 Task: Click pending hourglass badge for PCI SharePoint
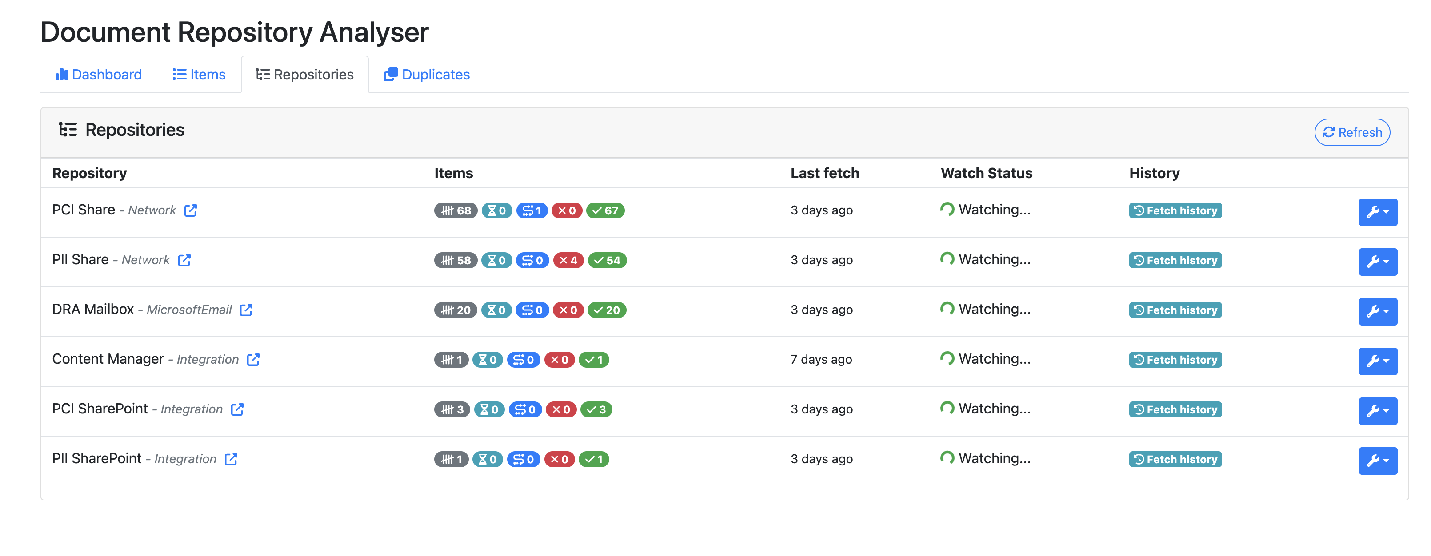click(489, 409)
